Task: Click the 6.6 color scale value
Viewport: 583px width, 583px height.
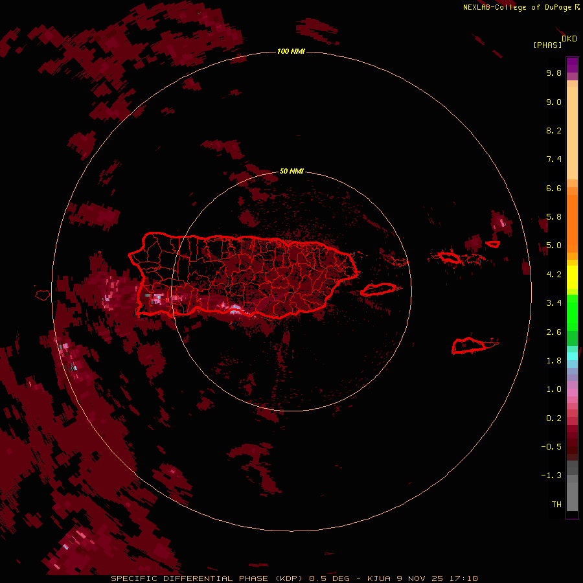Action: point(554,188)
